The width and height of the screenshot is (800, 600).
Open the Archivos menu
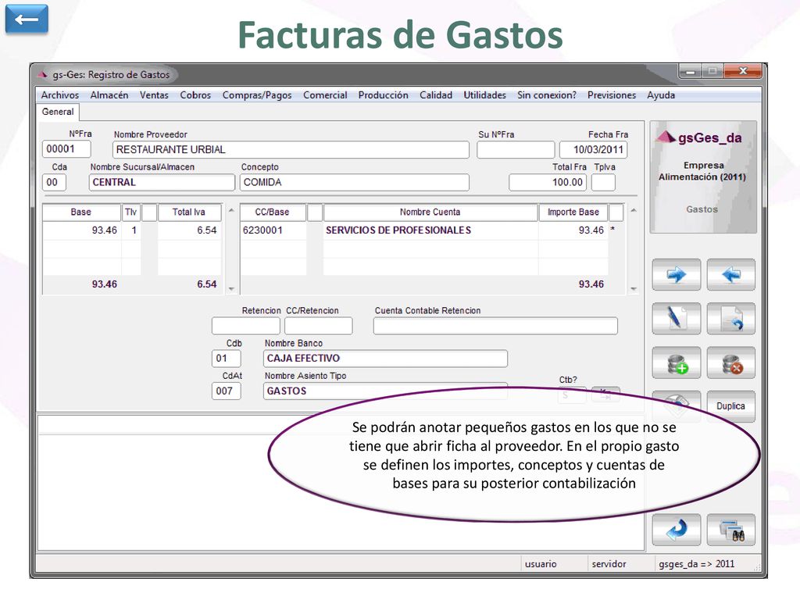click(59, 95)
